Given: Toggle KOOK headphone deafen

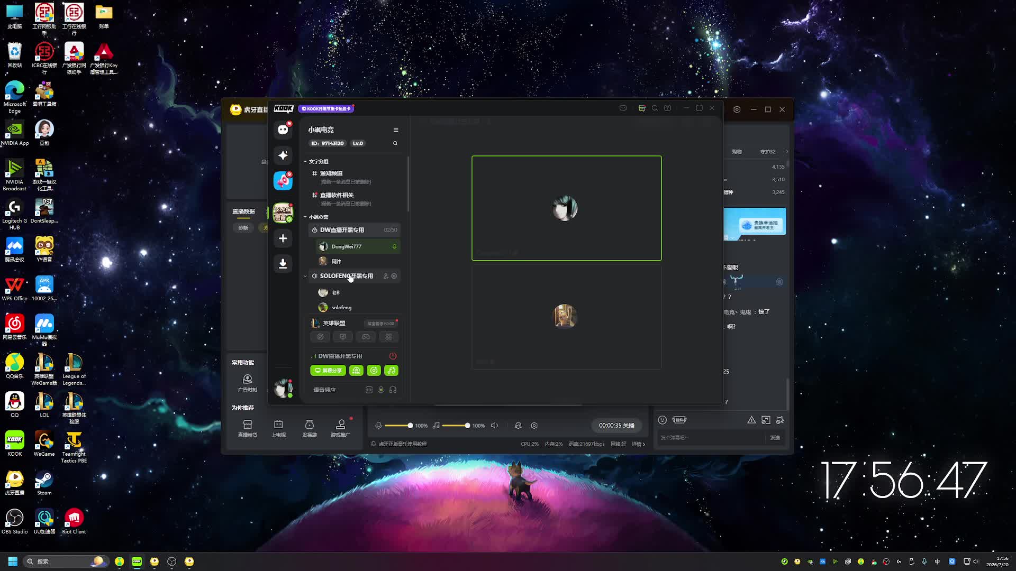Looking at the screenshot, I should click(393, 390).
